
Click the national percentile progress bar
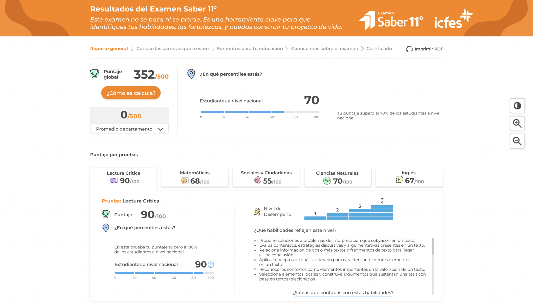point(259,112)
